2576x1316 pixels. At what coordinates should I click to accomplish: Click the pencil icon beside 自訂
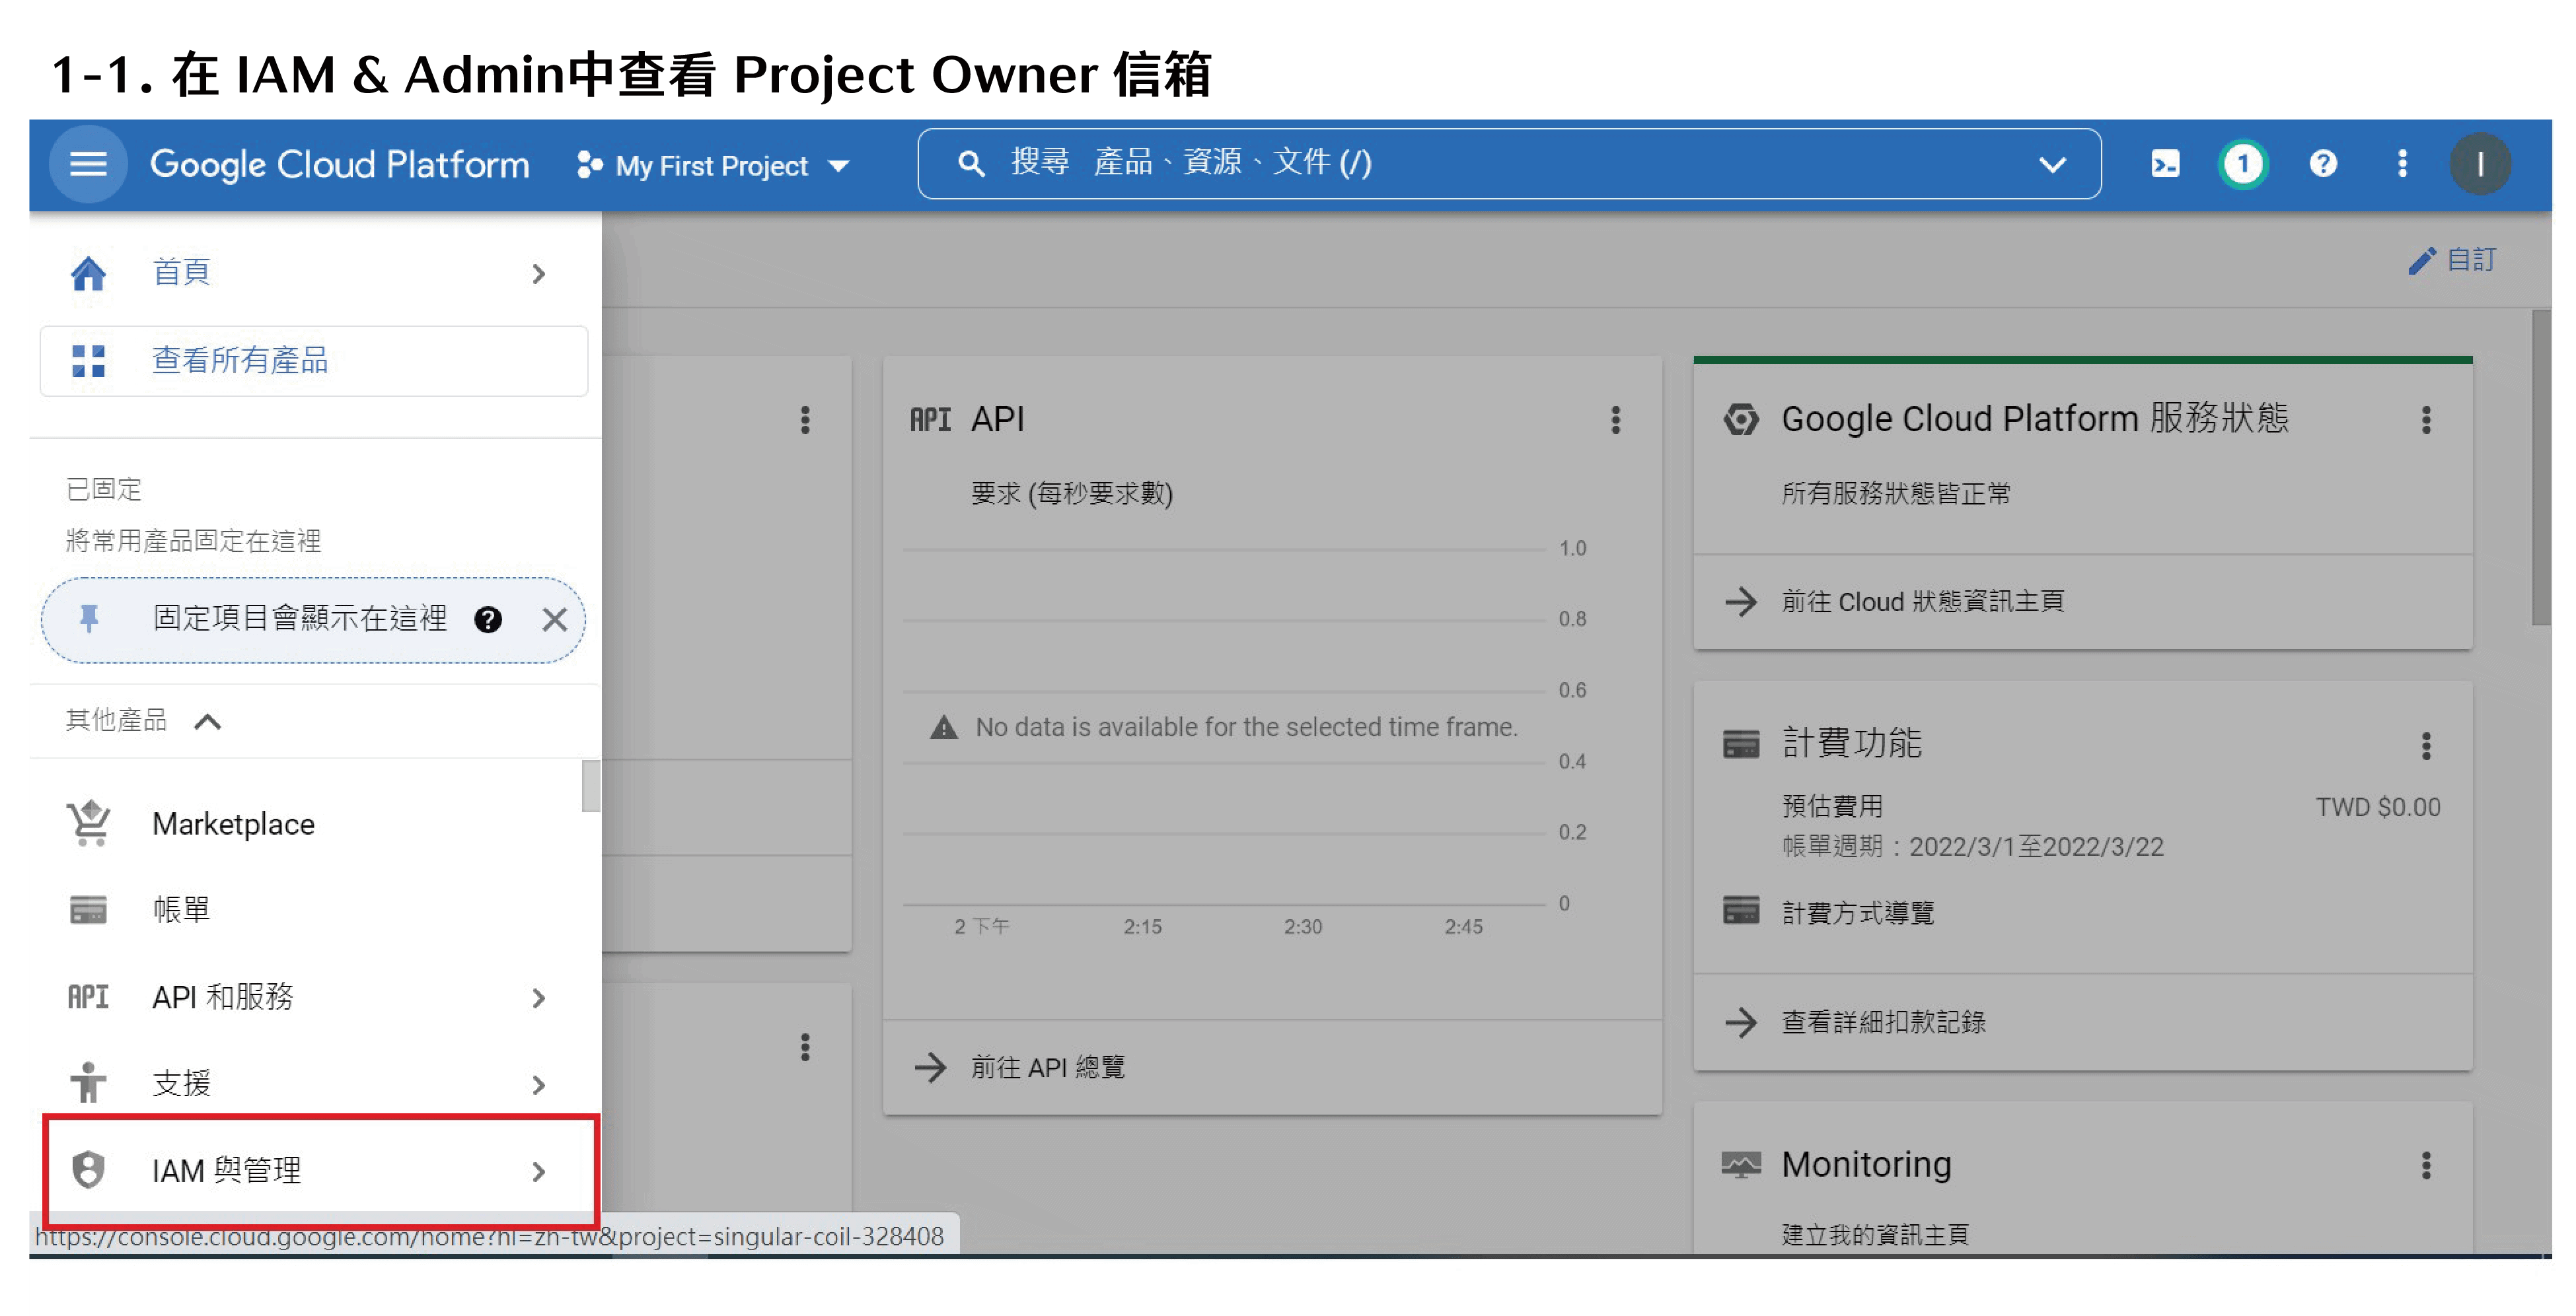(x=2422, y=261)
